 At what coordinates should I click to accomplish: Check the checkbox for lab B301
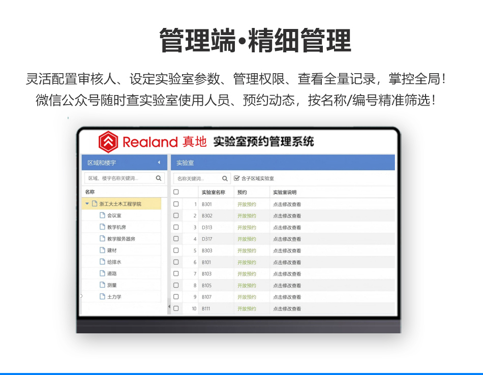[x=176, y=204]
